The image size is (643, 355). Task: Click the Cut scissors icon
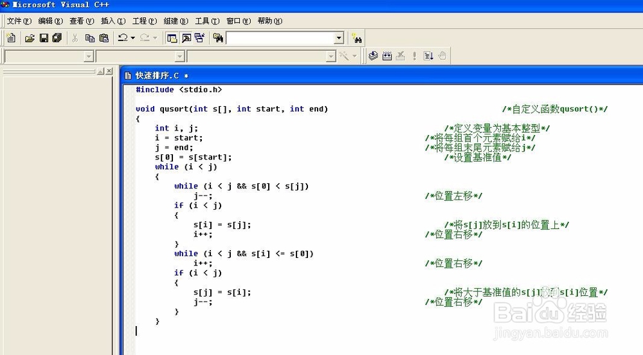pyautogui.click(x=75, y=38)
